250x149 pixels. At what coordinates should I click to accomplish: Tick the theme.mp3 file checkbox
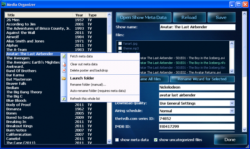(120, 48)
